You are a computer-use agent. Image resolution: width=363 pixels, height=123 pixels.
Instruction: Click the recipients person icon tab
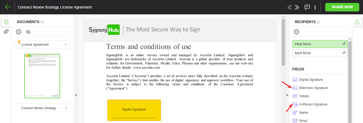[x=357, y=22]
